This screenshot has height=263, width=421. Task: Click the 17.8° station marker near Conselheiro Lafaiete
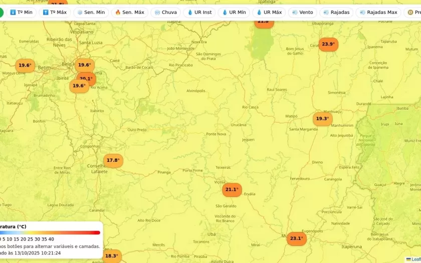click(x=113, y=161)
